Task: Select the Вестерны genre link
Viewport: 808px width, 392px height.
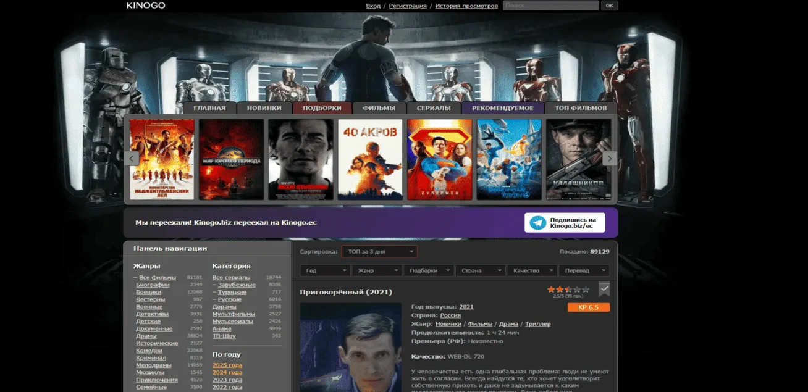Action: point(150,299)
